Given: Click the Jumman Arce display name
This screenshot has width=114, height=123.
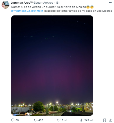Looking at the screenshot, I should pyautogui.click(x=22, y=3).
